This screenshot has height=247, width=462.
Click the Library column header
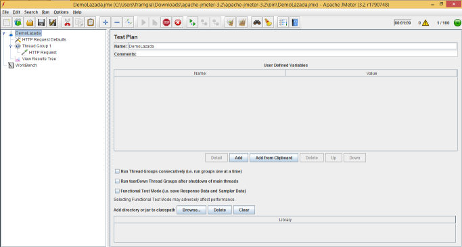coord(285,219)
